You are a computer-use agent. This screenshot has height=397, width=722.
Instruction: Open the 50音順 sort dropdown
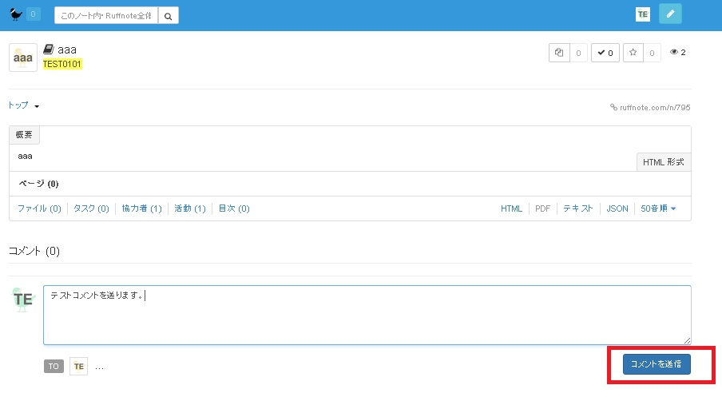(658, 208)
